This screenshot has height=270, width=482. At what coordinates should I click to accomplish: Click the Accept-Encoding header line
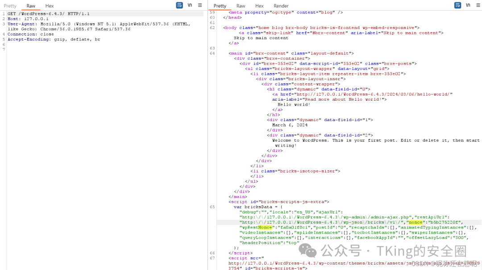click(x=54, y=39)
